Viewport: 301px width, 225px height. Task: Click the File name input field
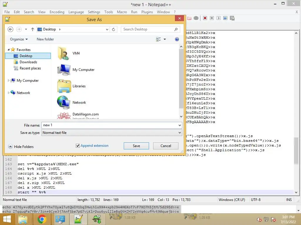109,125
